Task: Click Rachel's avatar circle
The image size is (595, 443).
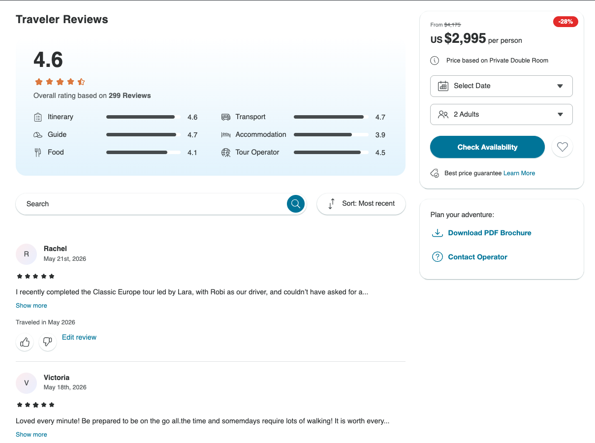Action: 27,254
